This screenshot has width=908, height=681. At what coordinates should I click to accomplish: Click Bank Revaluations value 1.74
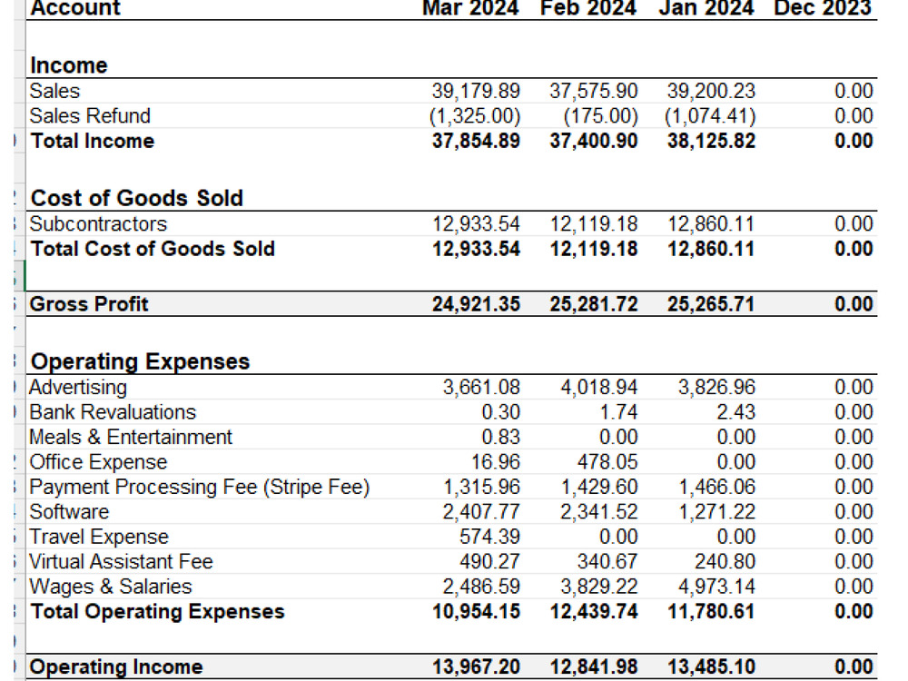(618, 411)
